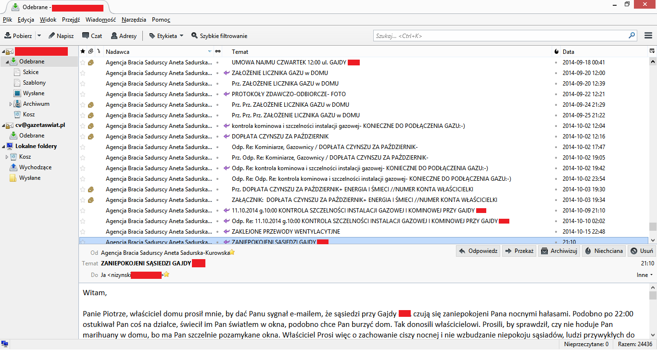Open the hamburger application menu icon
This screenshot has width=657, height=350.
coord(648,36)
